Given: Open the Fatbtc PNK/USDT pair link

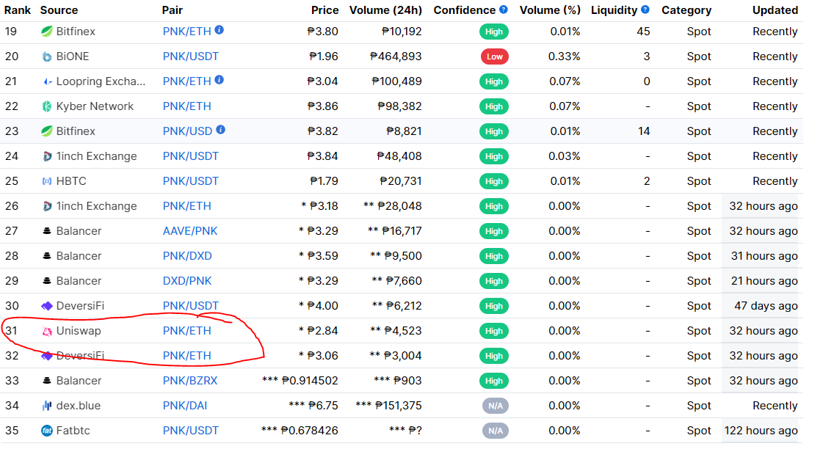Looking at the screenshot, I should coord(191,431).
